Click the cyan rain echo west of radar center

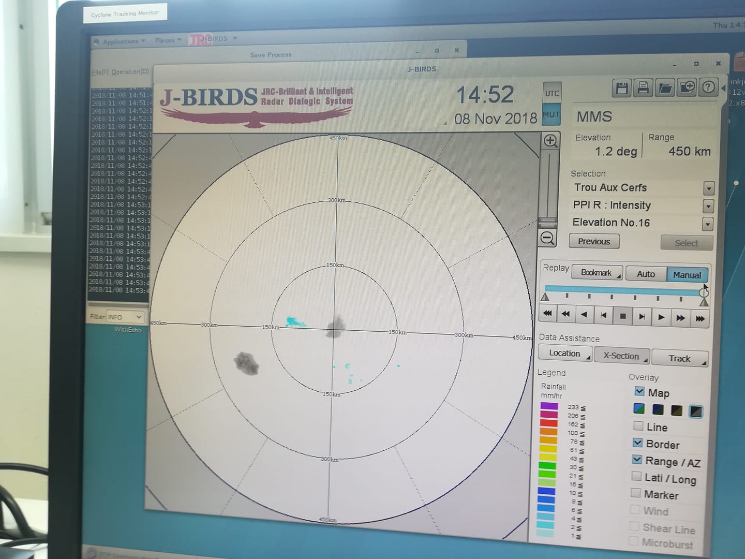click(x=296, y=322)
